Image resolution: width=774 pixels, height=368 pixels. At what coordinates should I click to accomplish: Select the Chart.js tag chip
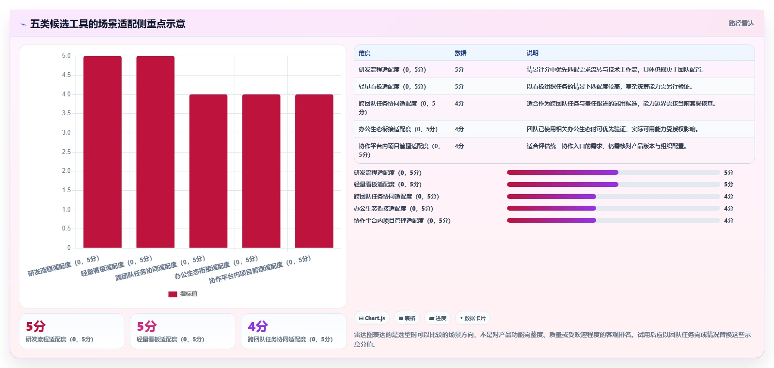[372, 318]
